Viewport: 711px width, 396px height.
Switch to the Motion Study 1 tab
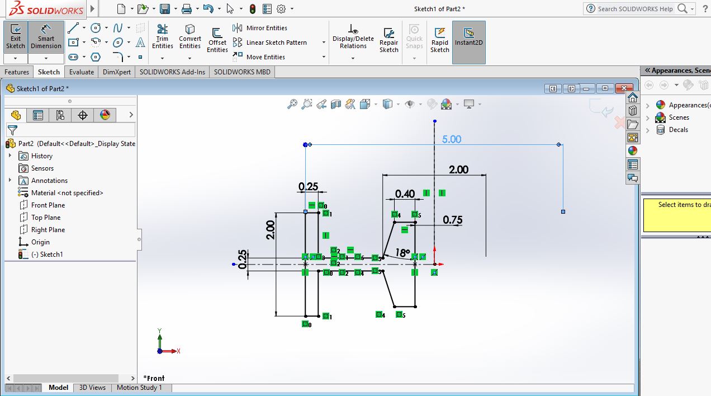[x=140, y=388]
